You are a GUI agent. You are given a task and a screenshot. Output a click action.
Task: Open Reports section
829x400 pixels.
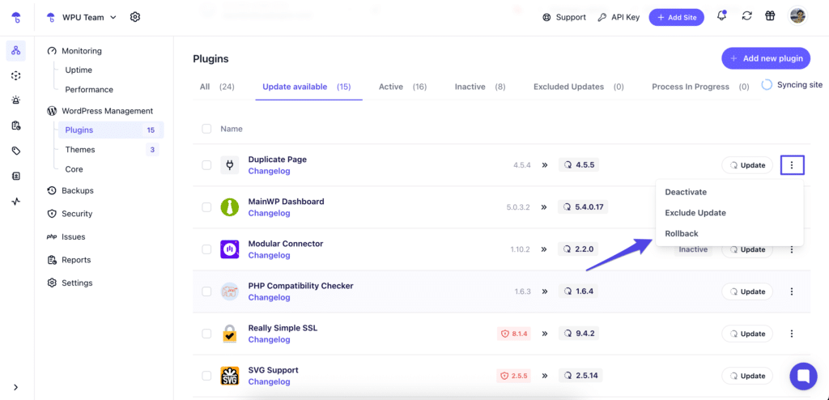[69, 260]
